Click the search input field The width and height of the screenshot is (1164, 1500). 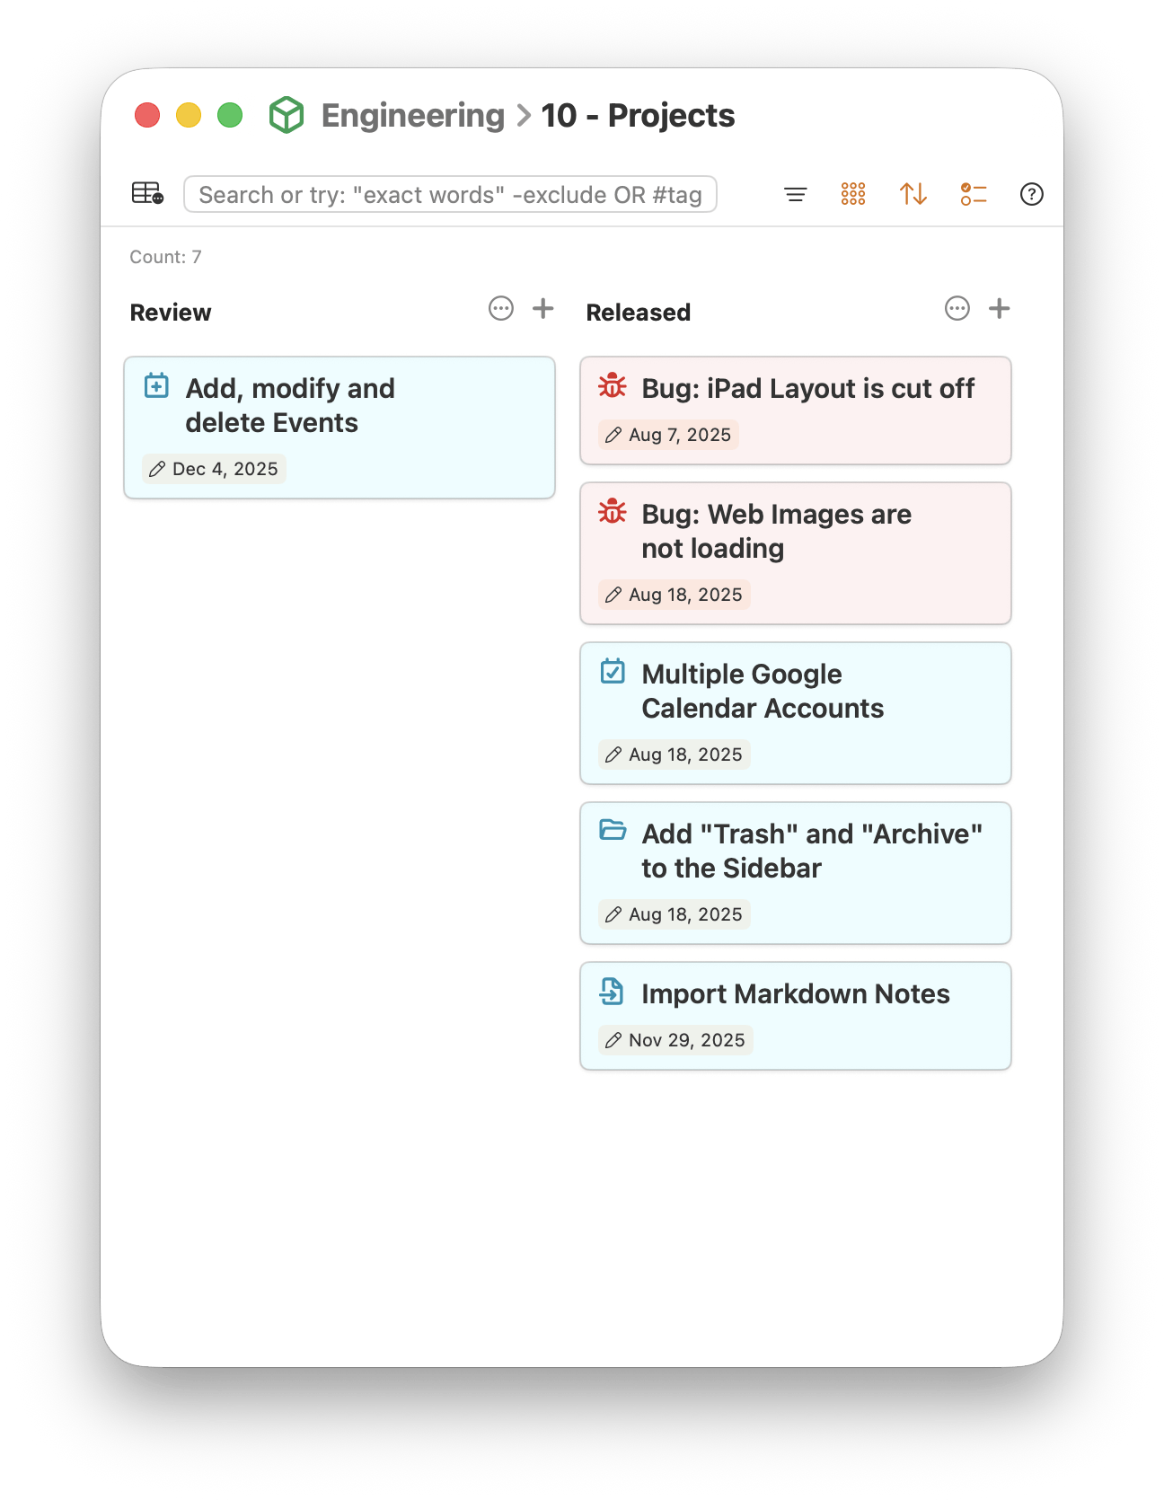click(450, 194)
